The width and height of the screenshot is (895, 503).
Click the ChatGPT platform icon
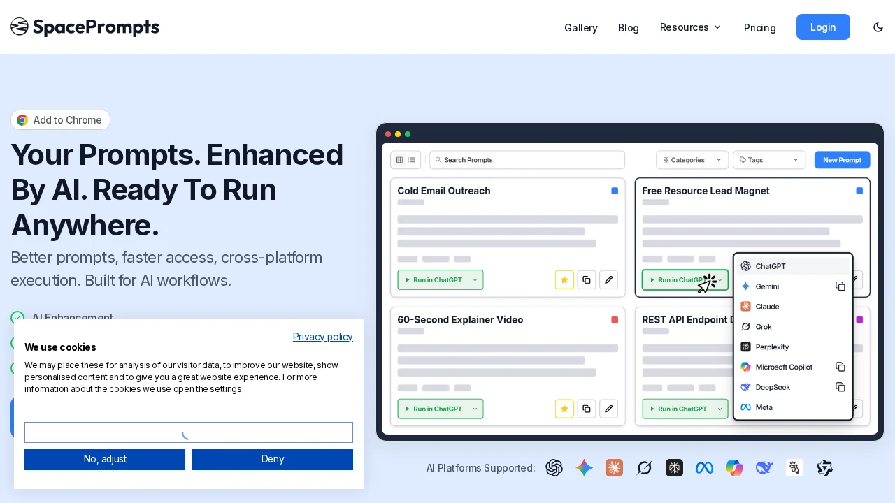click(x=554, y=468)
